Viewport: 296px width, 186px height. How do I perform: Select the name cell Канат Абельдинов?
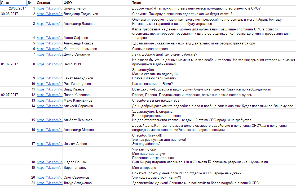(97, 74)
